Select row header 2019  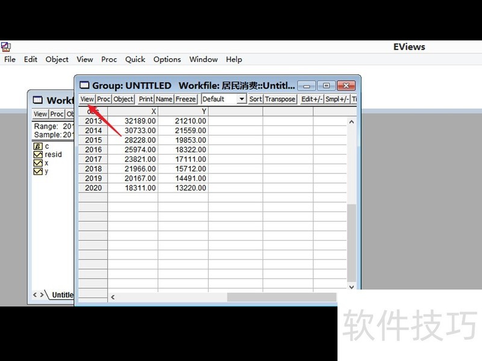(x=93, y=178)
